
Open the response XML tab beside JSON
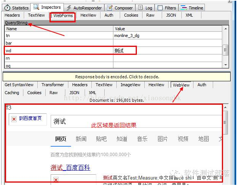[92, 93]
